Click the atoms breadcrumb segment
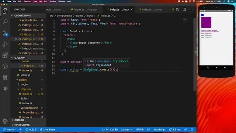 click(x=79, y=16)
